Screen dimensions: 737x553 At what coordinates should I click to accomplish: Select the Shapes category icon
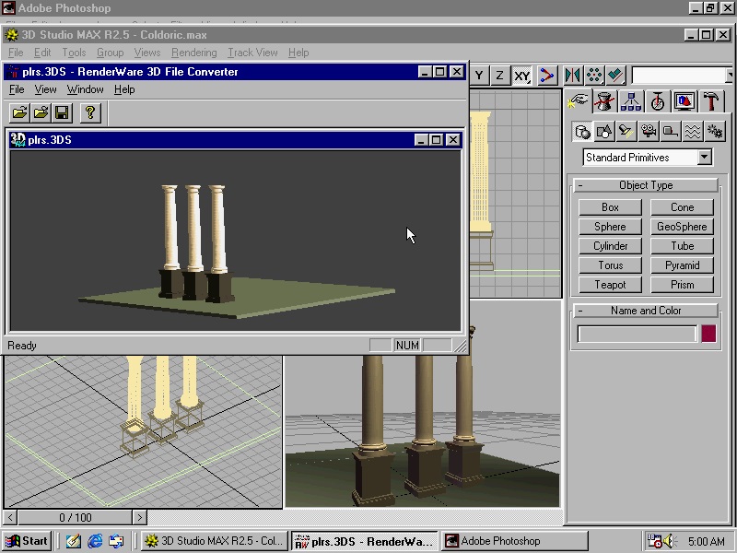pyautogui.click(x=604, y=132)
